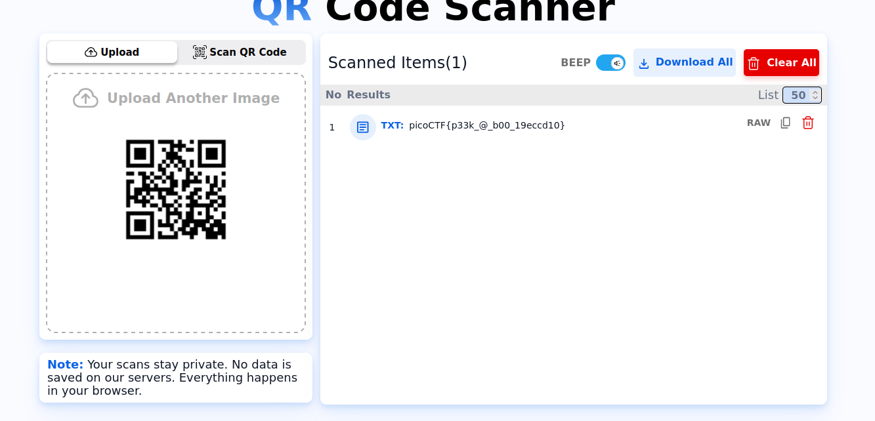875x421 pixels.
Task: Click the Scanned Items(1) heading
Action: 398,63
